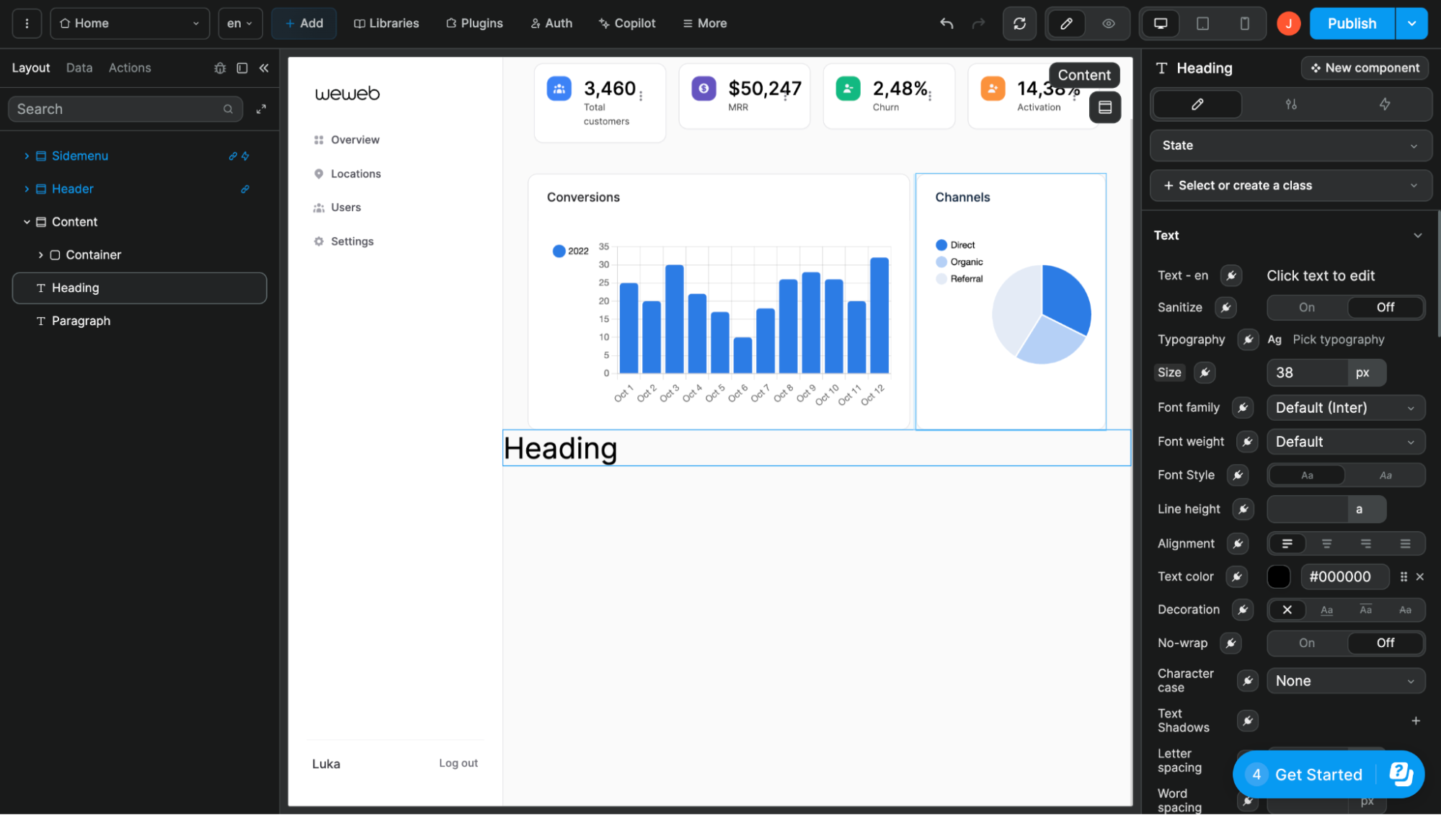This screenshot has height=815, width=1441.
Task: Click the Publish button
Action: click(1351, 24)
